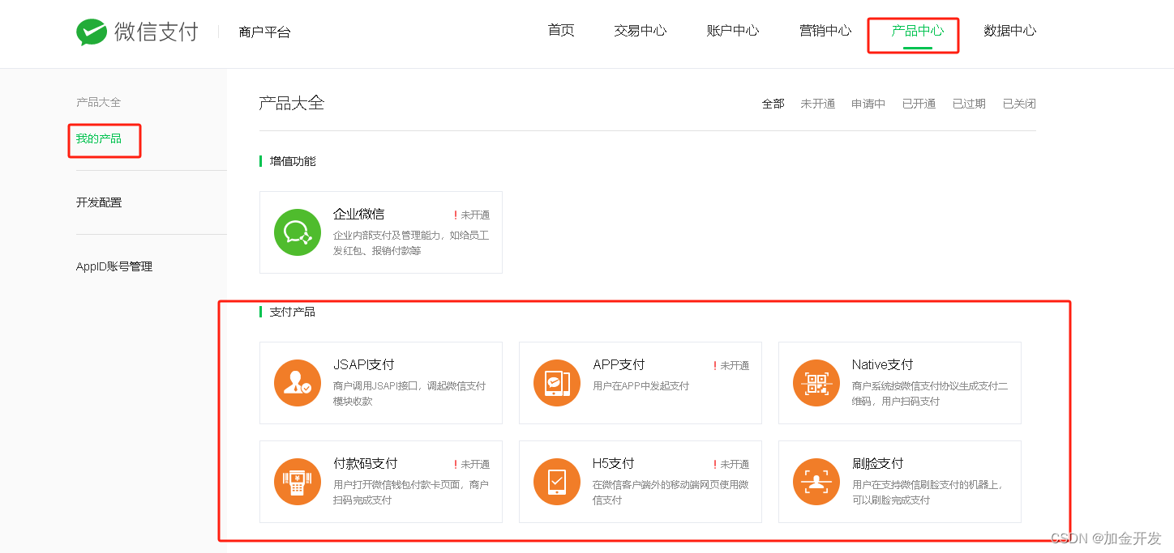This screenshot has height=553, width=1174.
Task: Click the APP支付 orange phone icon
Action: coord(557,383)
